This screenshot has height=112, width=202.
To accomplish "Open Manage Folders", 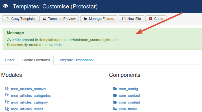I will pos(99,19).
